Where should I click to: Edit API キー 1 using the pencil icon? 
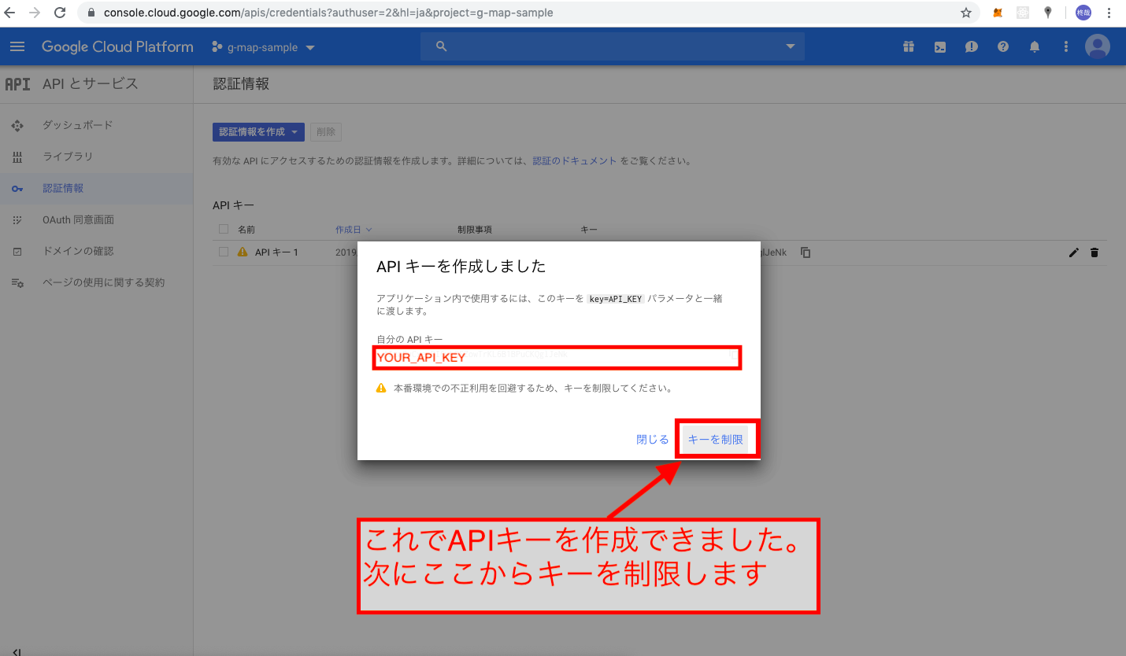(1073, 252)
